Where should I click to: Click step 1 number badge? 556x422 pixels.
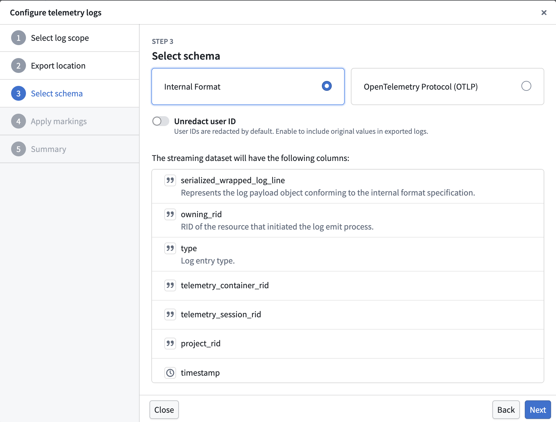pyautogui.click(x=19, y=38)
